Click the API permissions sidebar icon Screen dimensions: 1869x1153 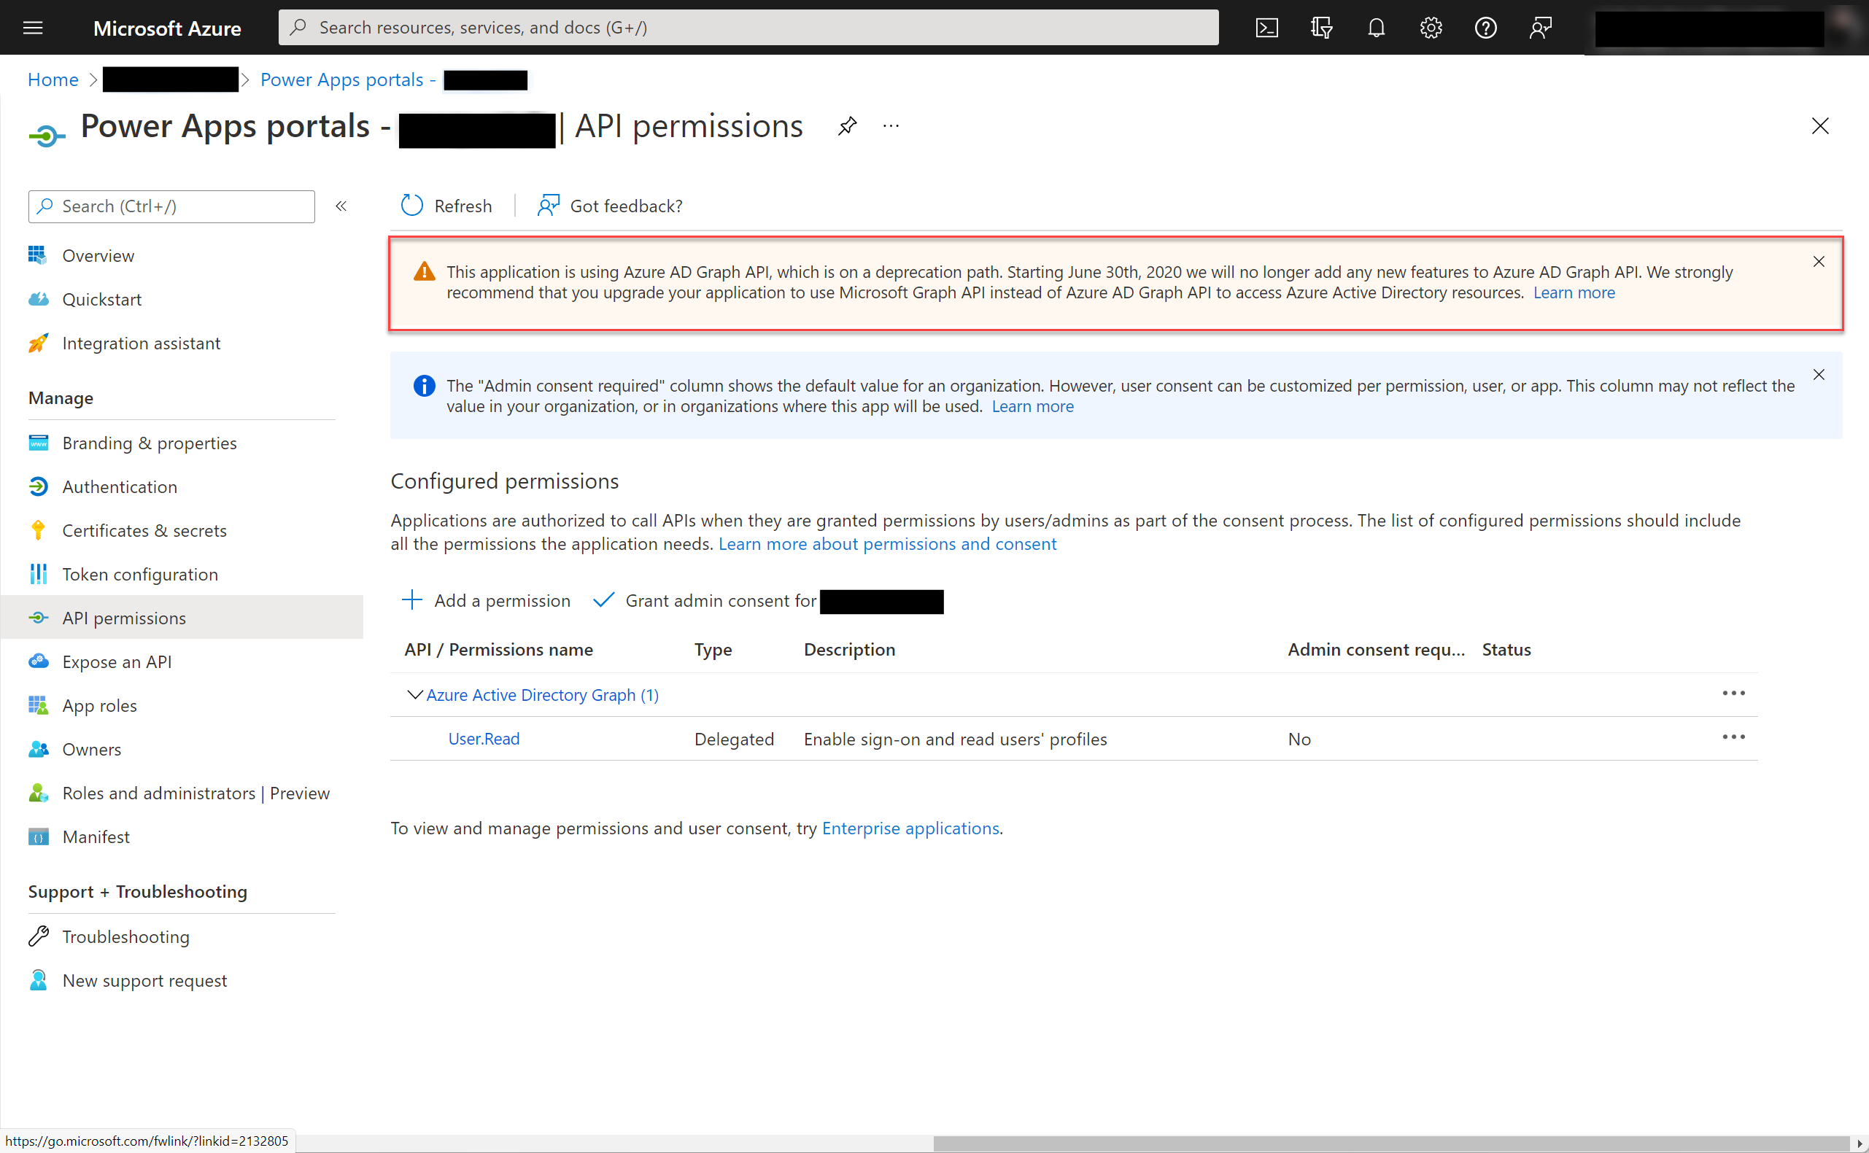[x=37, y=616]
